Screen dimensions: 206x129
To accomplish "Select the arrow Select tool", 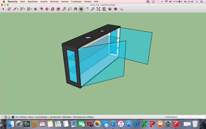I will [x=3, y=9].
